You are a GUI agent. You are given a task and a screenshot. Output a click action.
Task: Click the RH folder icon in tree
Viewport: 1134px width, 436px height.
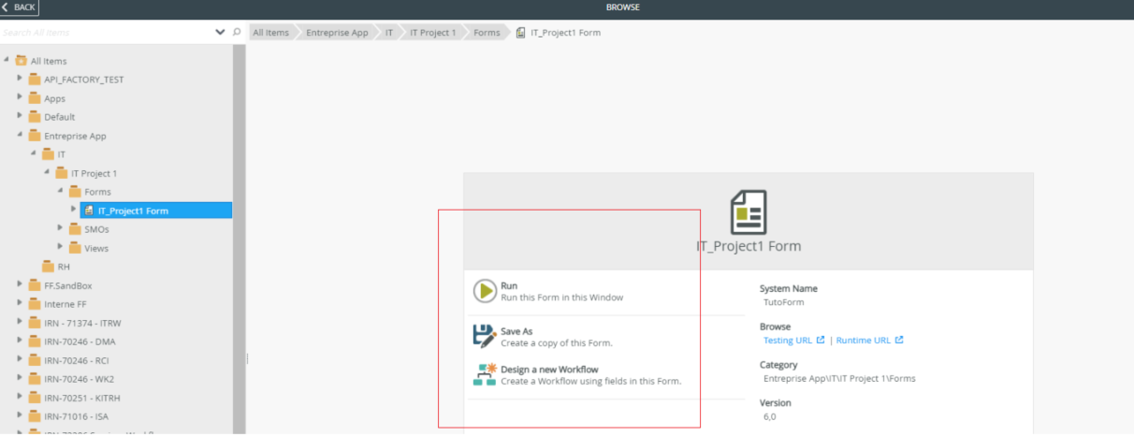point(48,267)
